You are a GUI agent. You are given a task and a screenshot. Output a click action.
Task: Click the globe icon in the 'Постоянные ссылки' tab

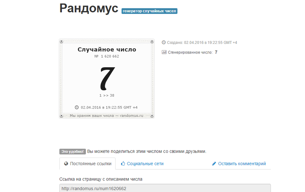66,163
